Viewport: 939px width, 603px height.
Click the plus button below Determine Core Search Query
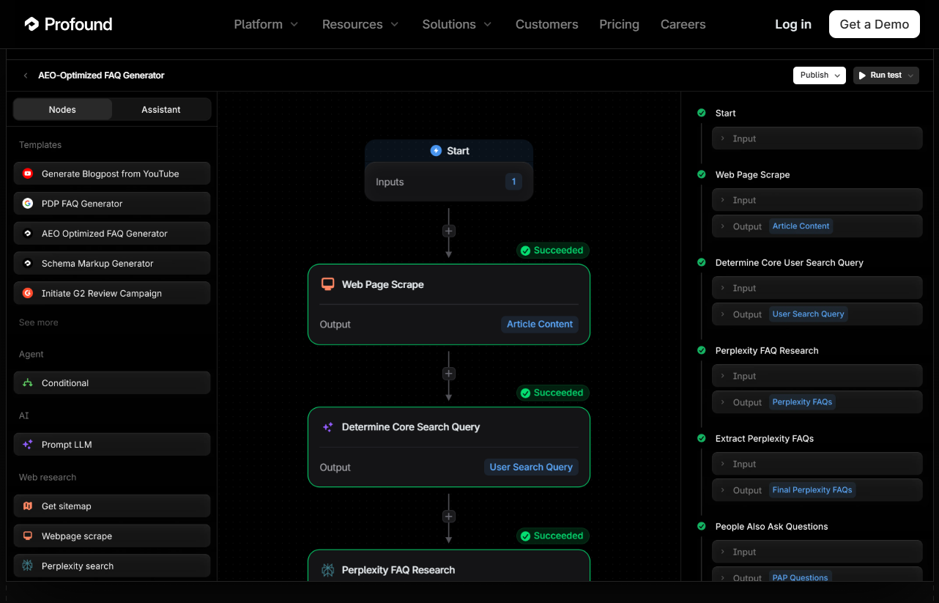tap(449, 517)
